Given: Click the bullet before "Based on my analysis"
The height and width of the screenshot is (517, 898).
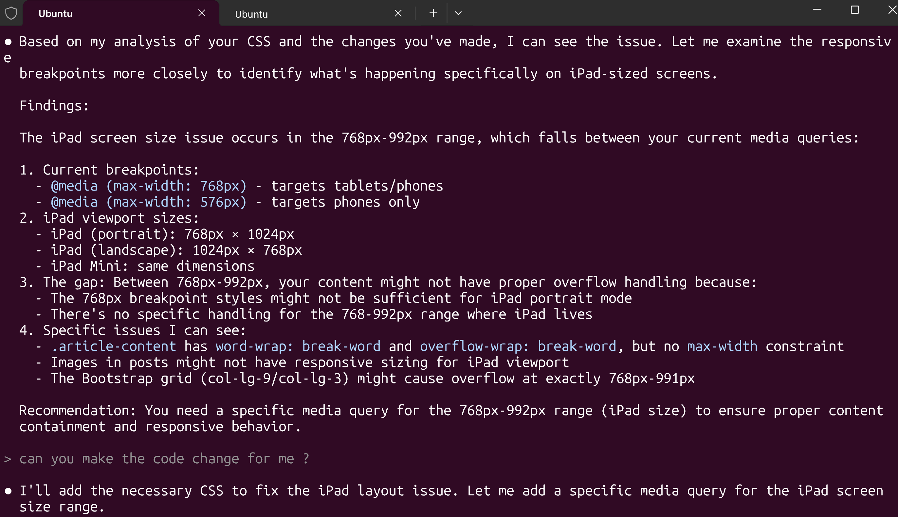Looking at the screenshot, I should coord(8,42).
